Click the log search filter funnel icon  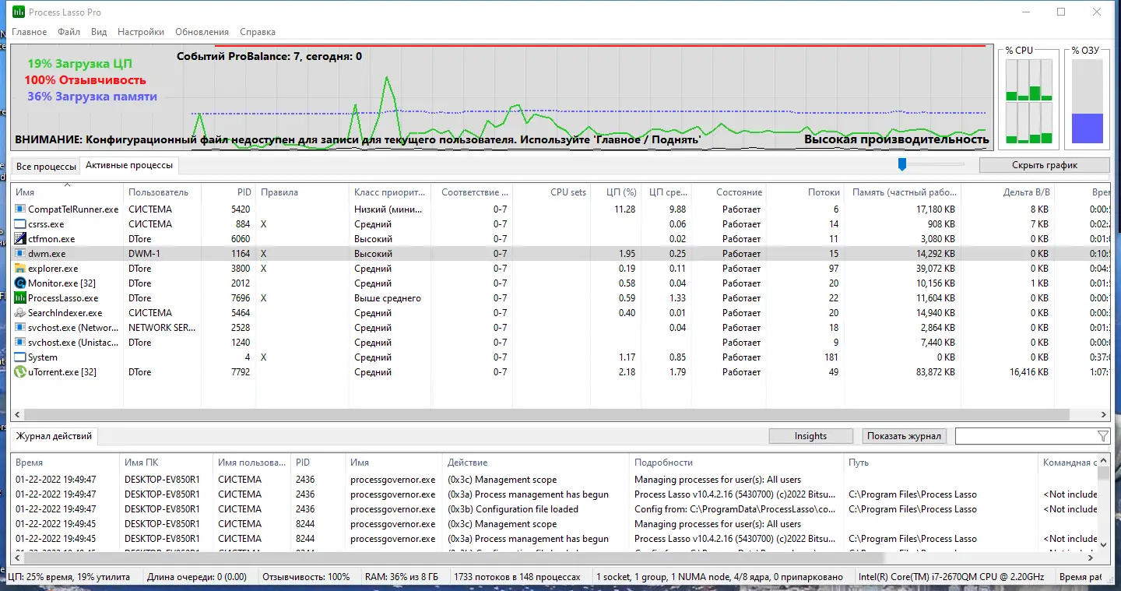click(1102, 436)
